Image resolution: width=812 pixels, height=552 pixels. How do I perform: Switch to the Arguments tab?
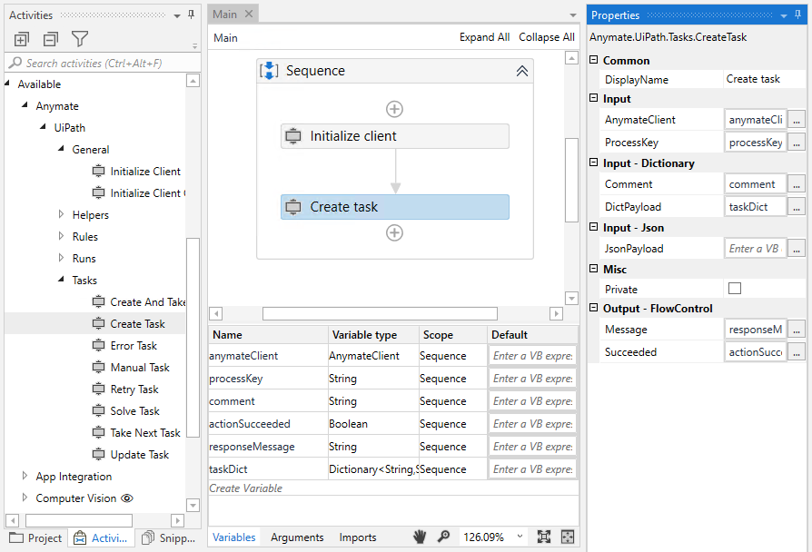(x=297, y=537)
